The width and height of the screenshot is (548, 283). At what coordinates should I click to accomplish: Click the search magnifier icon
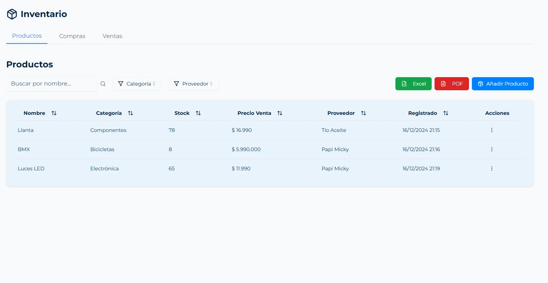(x=103, y=84)
